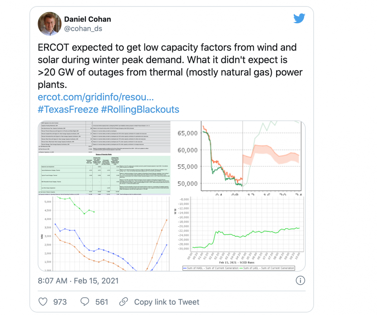Like the tweet with the heart icon

point(43,302)
